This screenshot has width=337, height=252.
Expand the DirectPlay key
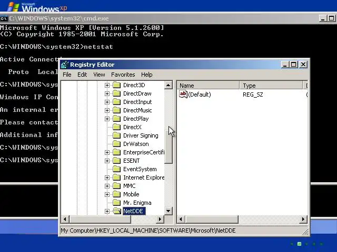pyautogui.click(x=107, y=119)
